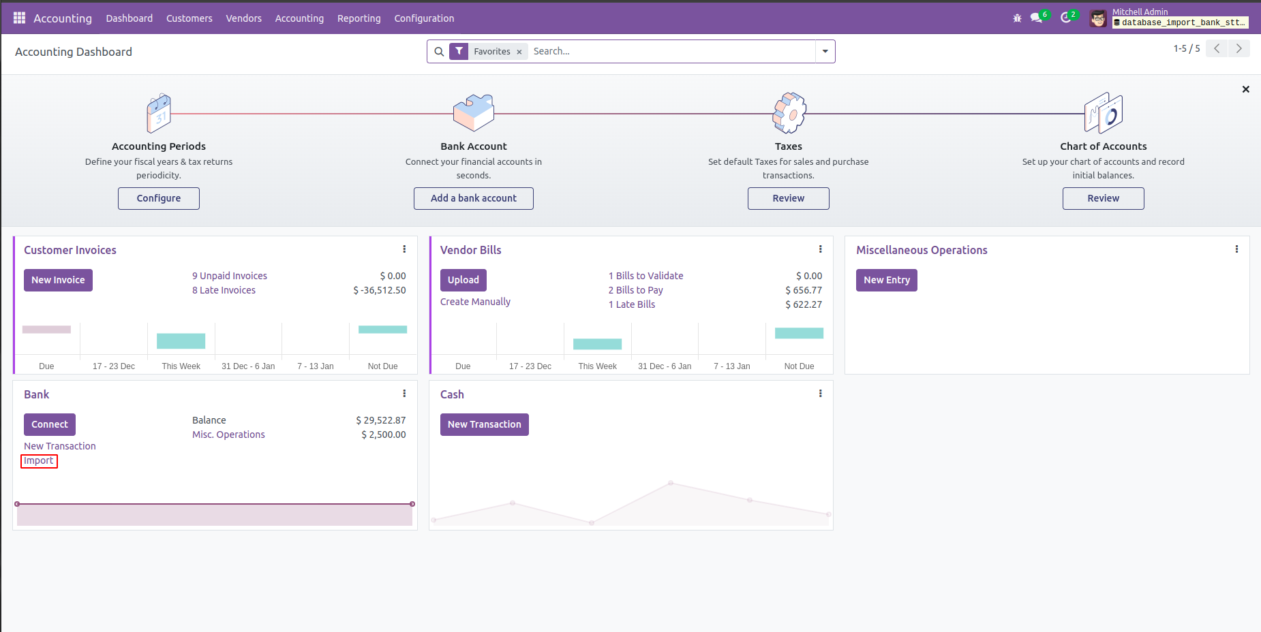The height and width of the screenshot is (632, 1261).
Task: Open the activities clock icon
Action: tap(1066, 18)
